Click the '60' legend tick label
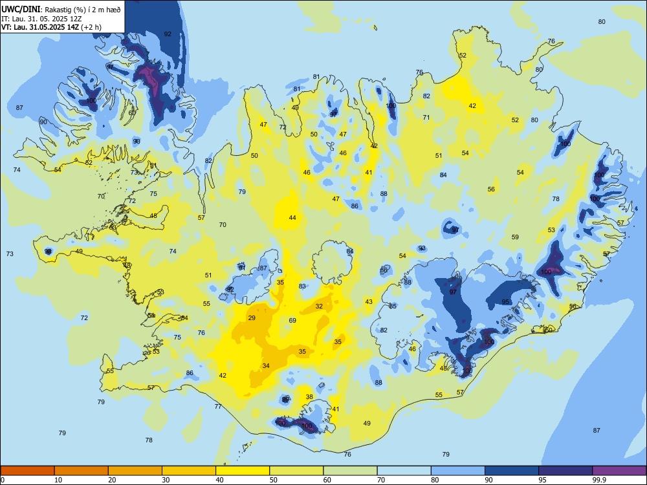 coord(327,480)
